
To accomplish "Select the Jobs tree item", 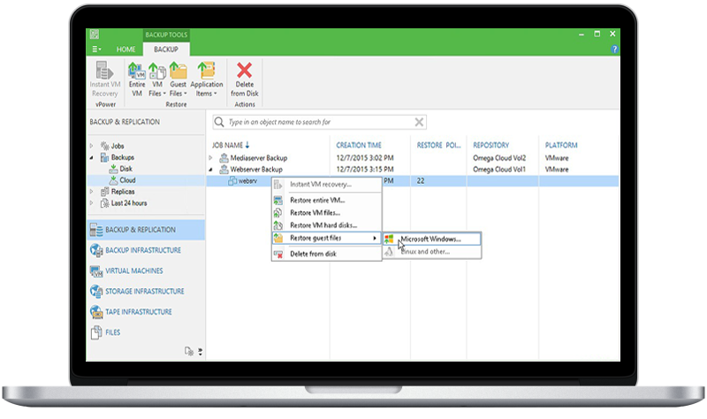I will pos(112,146).
